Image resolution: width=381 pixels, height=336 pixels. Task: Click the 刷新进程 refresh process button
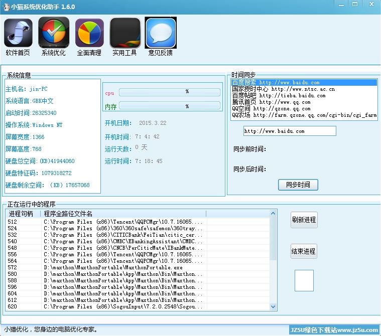[304, 220]
